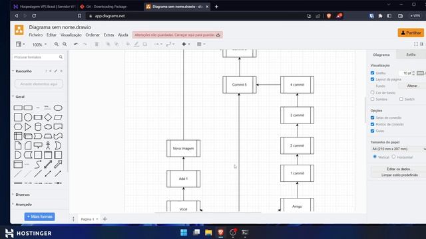Click the delete trash icon
The image size is (426, 239).
[x=97, y=44]
